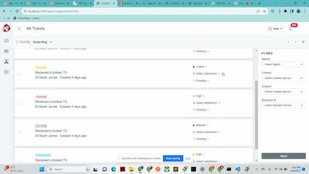Screen dimensions: 309x174
Task: Open the Windows Settings gear in taskbar
Action: pos(202,169)
